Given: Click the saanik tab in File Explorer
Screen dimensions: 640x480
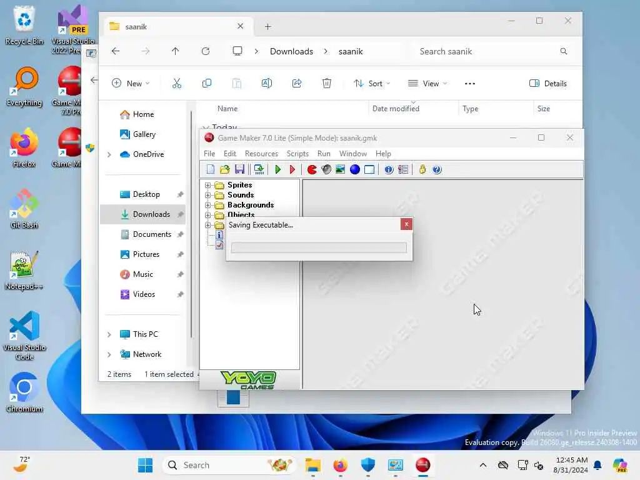Looking at the screenshot, I should [177, 26].
